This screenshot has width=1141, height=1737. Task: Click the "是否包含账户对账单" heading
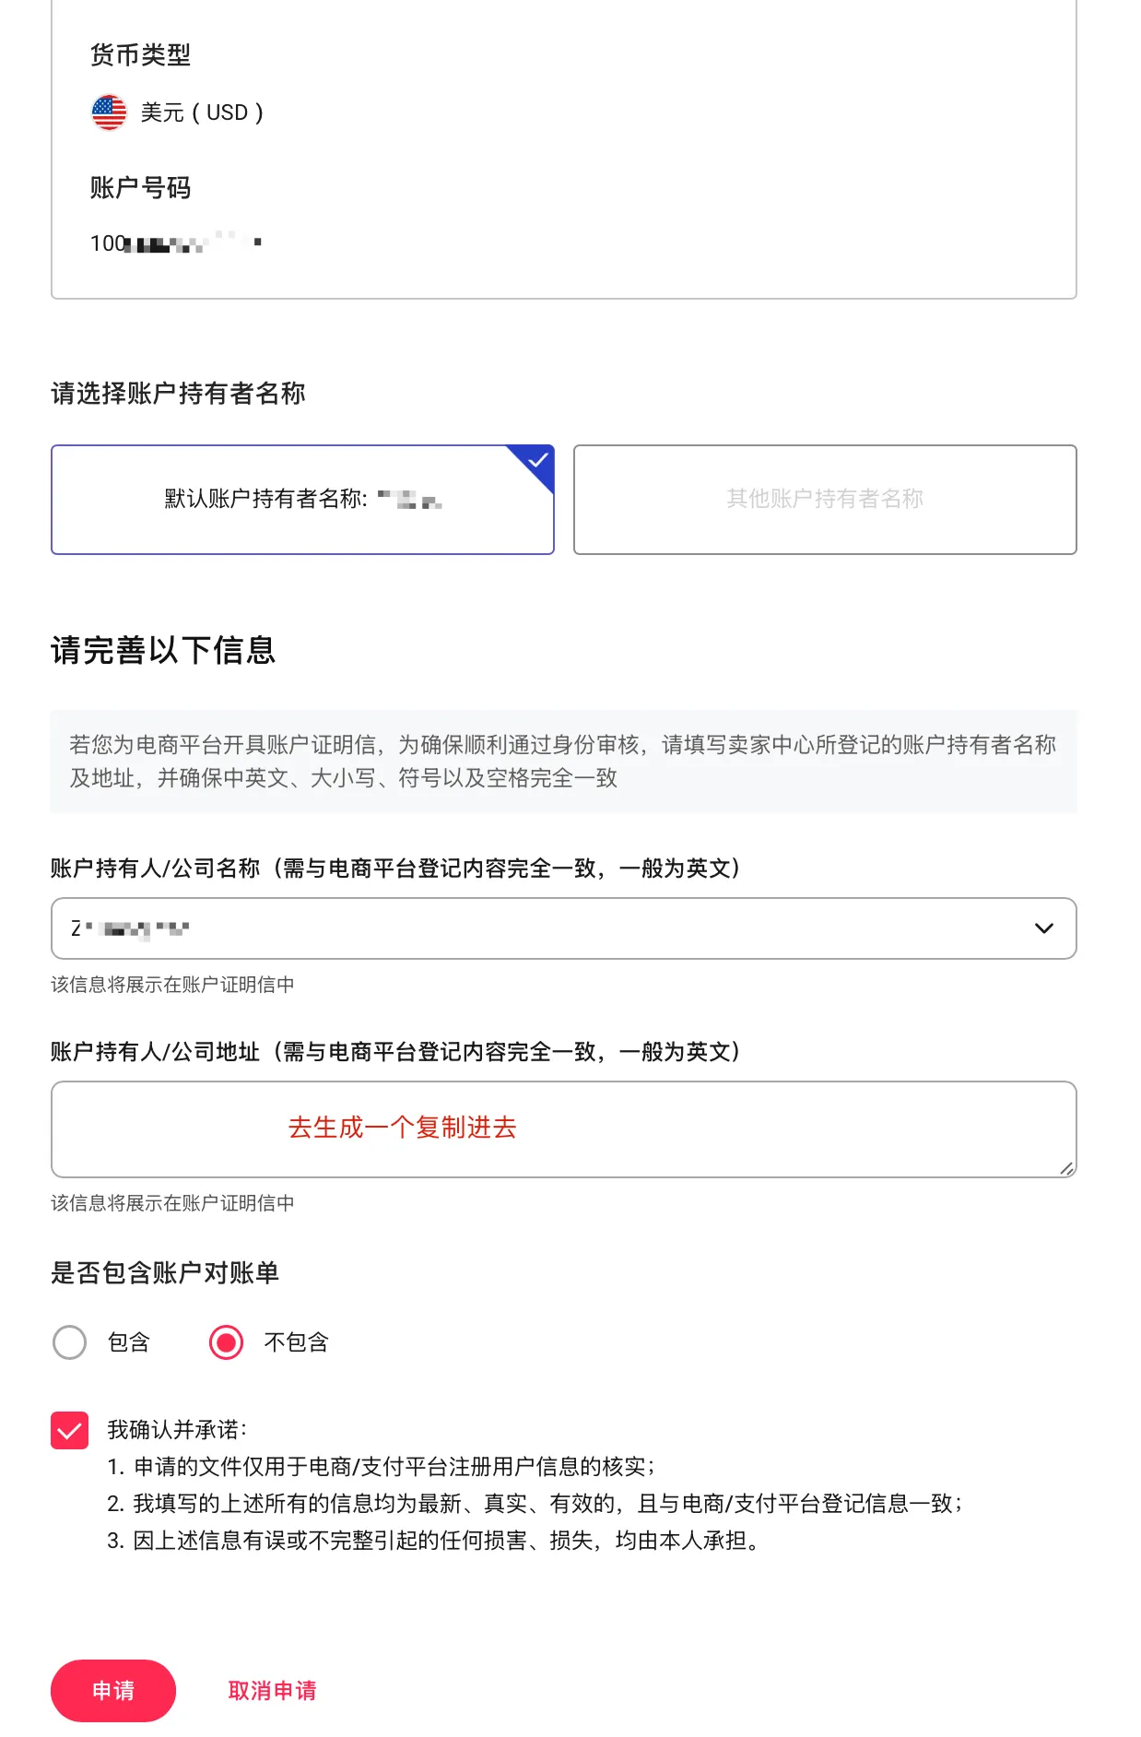click(x=165, y=1273)
